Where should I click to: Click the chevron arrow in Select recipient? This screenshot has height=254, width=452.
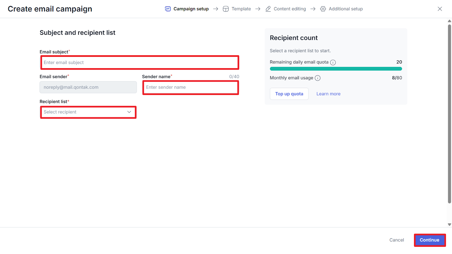coord(129,112)
